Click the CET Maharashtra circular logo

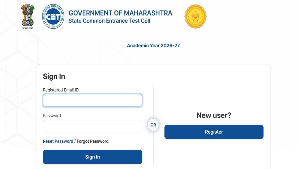coord(53,17)
